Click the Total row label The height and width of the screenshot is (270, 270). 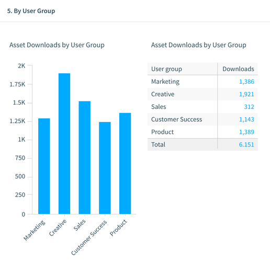tap(158, 144)
